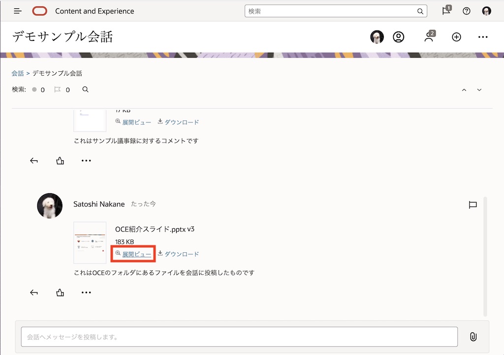Like the sample minutes comment message

60,160
